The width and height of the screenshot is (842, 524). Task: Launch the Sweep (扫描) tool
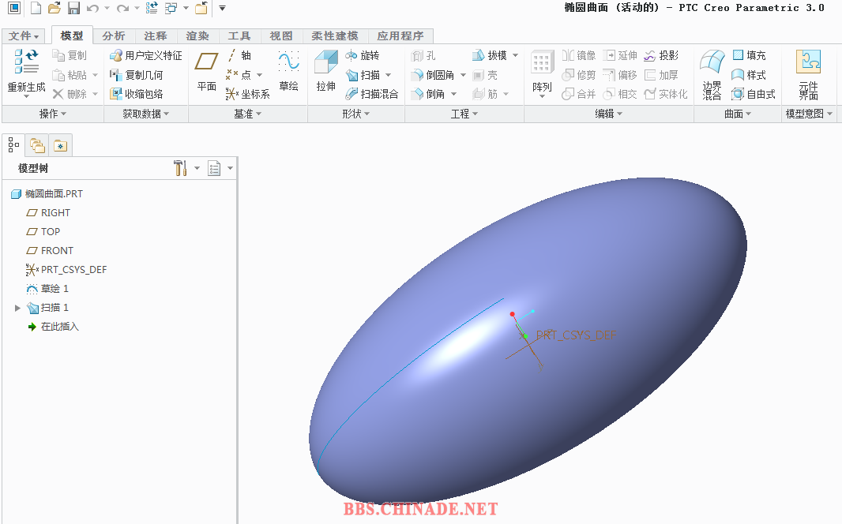pos(363,74)
